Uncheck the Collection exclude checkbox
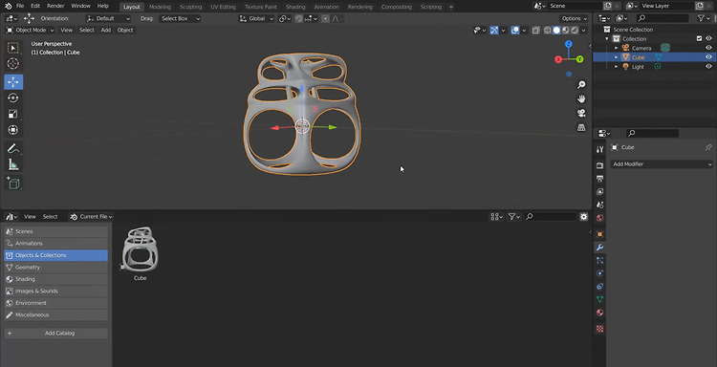 tap(699, 39)
